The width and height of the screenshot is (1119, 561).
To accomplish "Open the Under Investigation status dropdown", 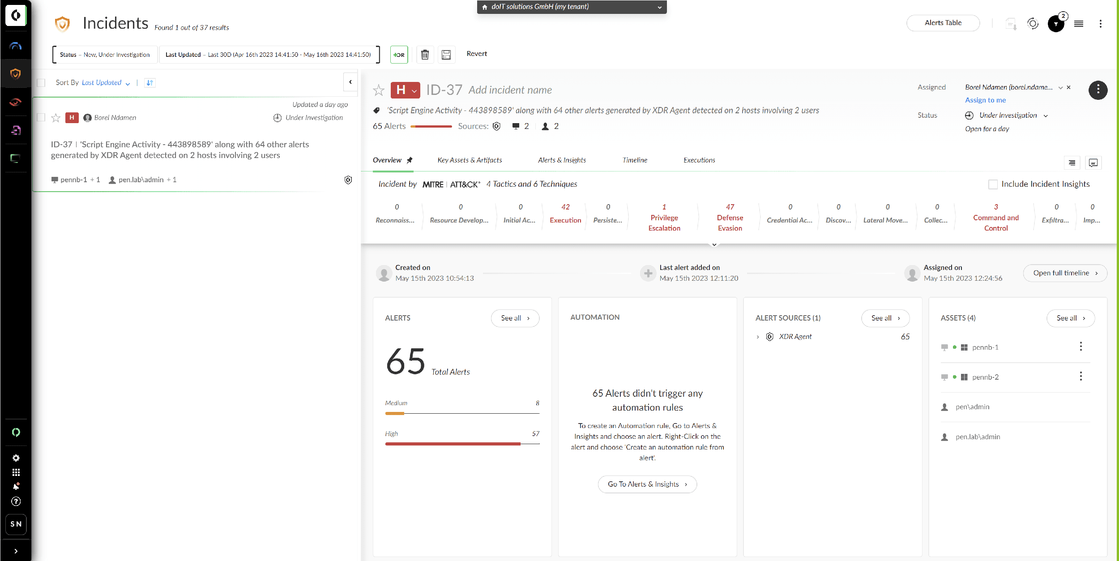I will point(1007,116).
